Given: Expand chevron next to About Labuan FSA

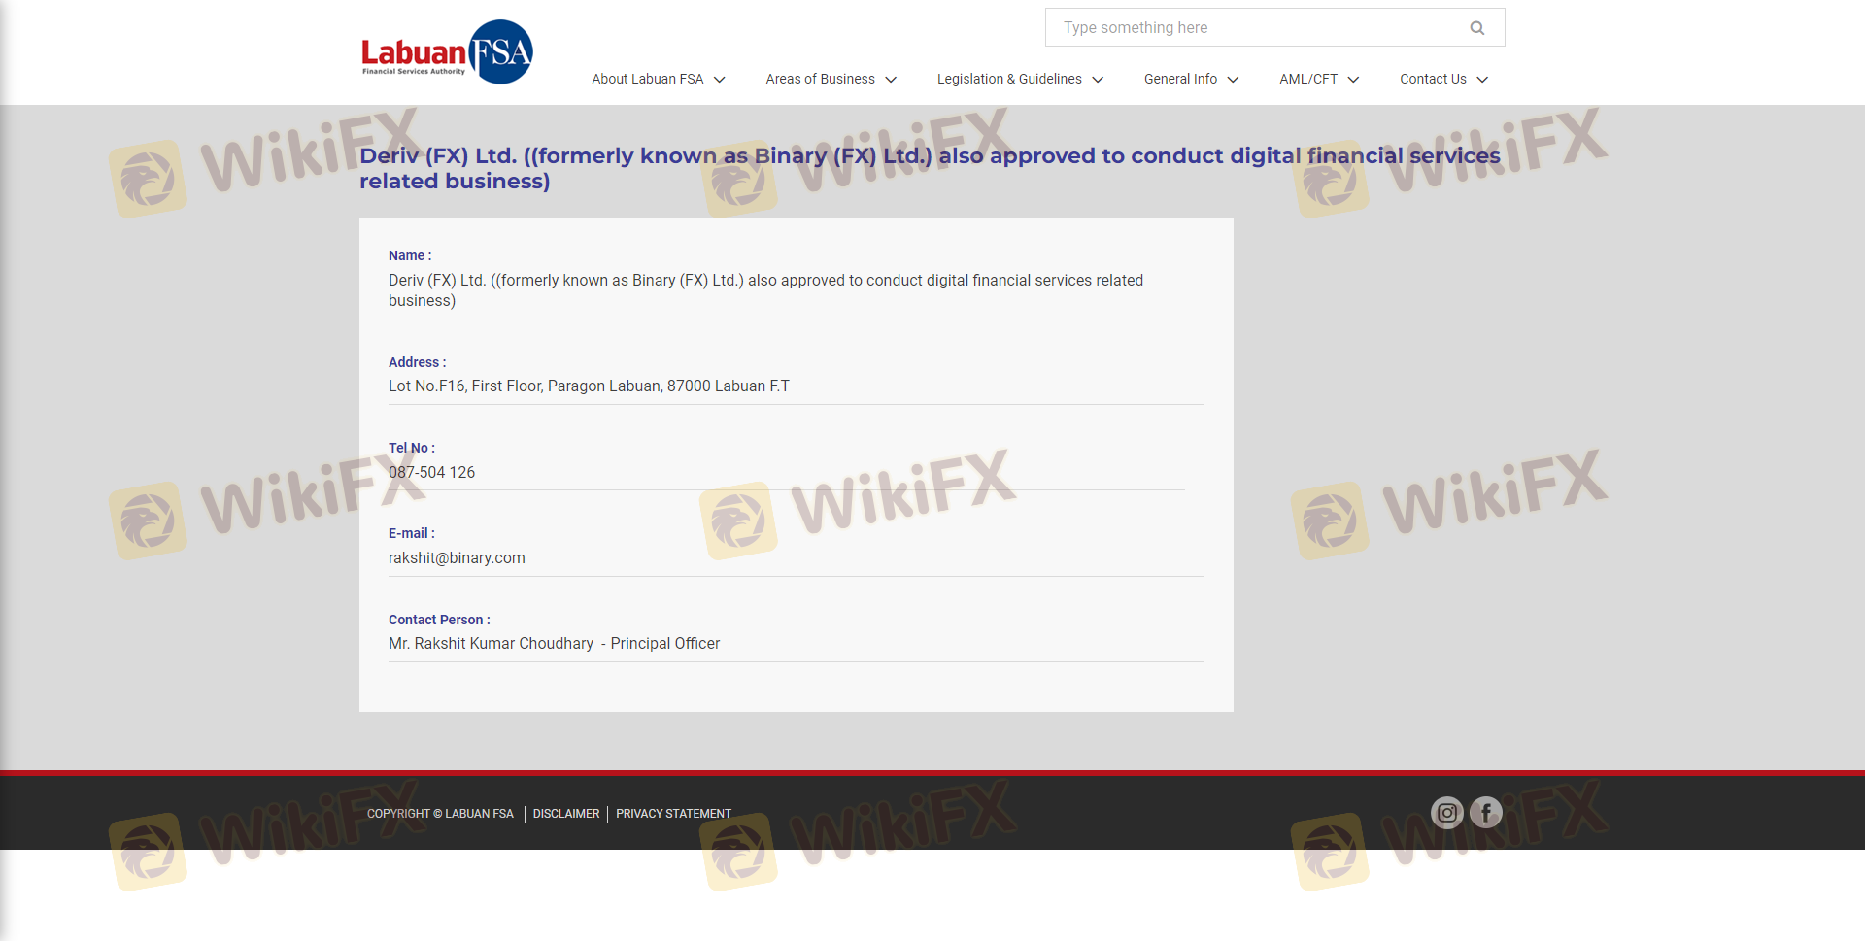Looking at the screenshot, I should (720, 80).
